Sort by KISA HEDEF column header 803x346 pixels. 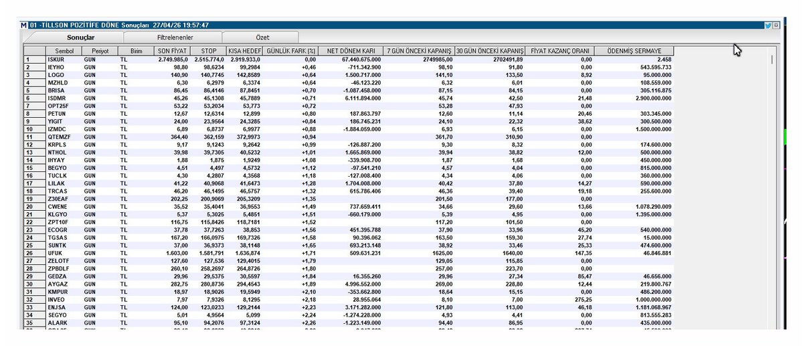[244, 51]
